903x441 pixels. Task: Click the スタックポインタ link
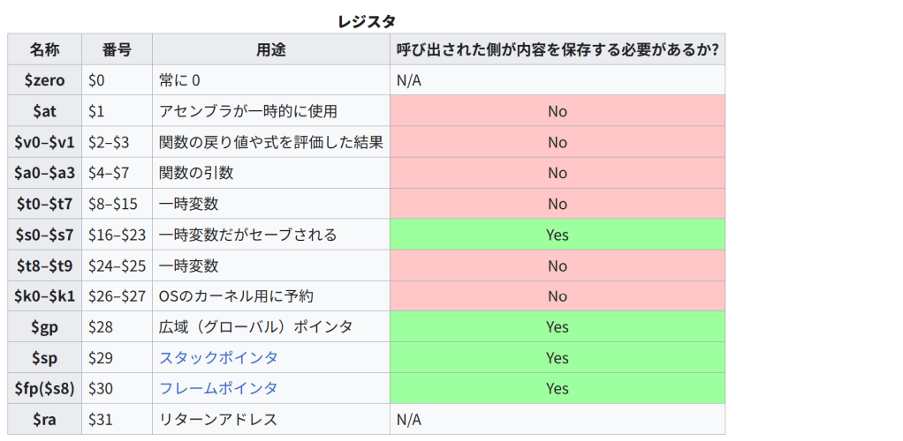pyautogui.click(x=218, y=357)
